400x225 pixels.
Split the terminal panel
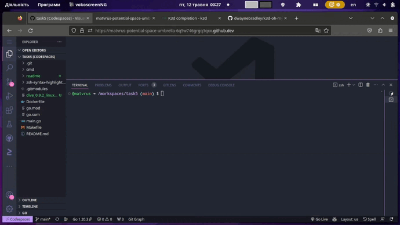click(x=361, y=85)
